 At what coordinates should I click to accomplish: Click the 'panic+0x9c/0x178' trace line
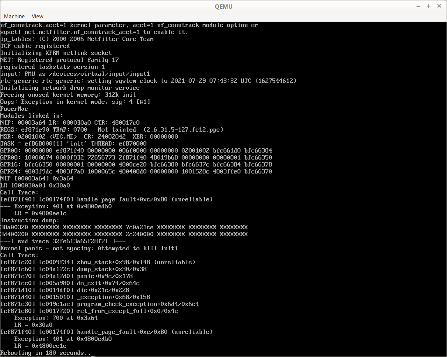(x=66, y=276)
